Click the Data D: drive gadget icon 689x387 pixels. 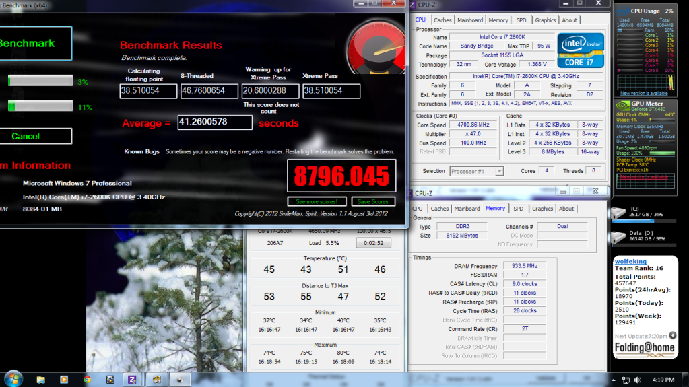coord(619,236)
